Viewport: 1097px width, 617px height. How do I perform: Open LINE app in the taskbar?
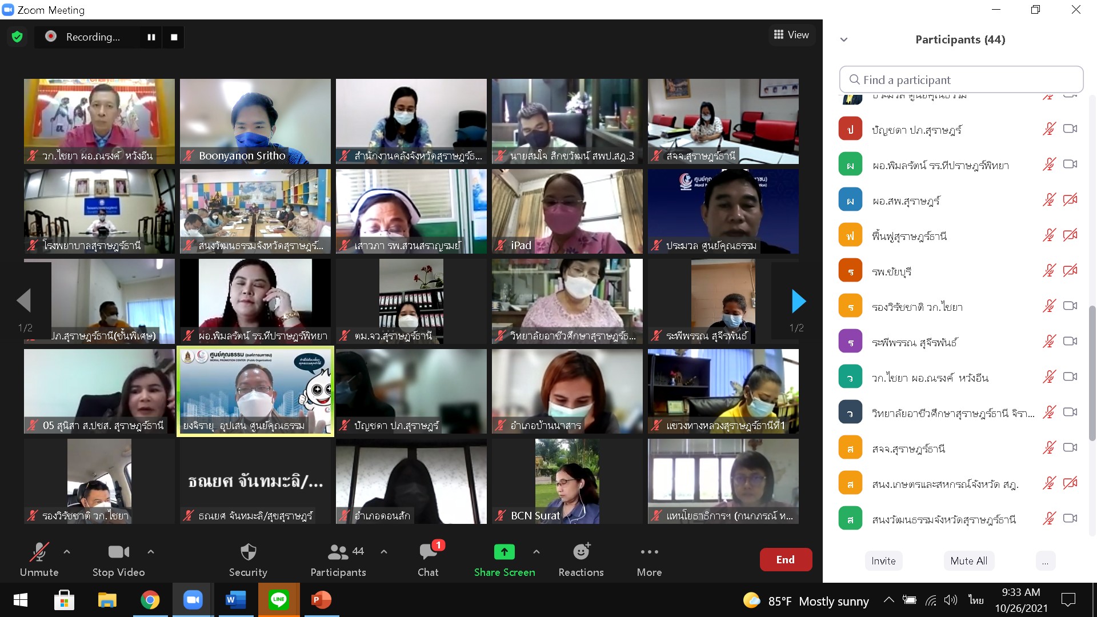click(278, 600)
